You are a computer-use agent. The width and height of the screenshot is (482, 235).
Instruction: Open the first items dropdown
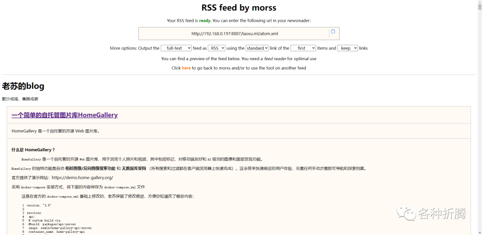point(303,48)
